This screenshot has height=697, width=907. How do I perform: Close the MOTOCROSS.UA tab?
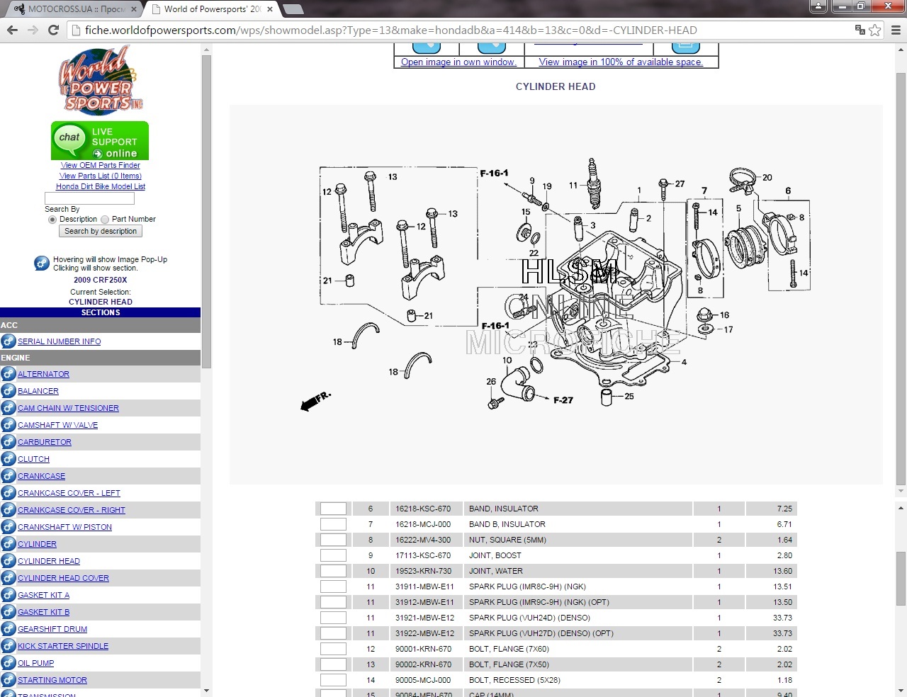(x=134, y=9)
